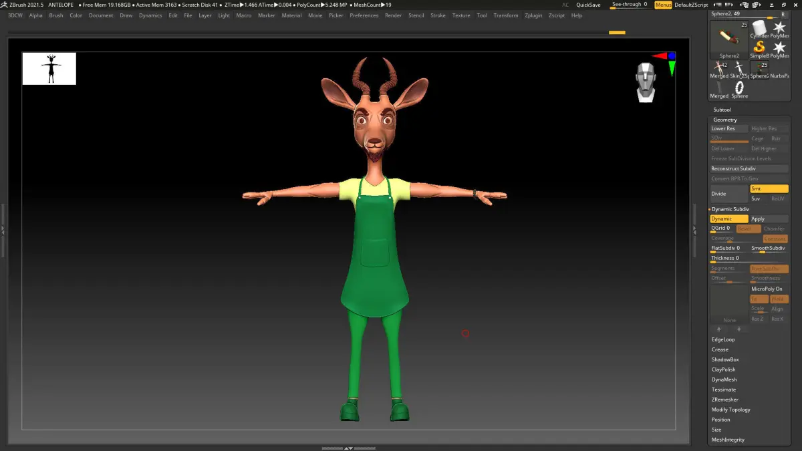Toggle Dynamic subdivision mode

coord(728,219)
